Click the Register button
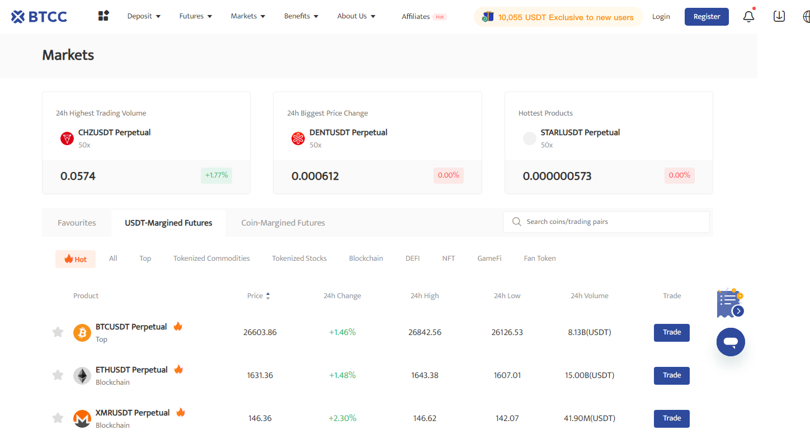The height and width of the screenshot is (435, 810). [707, 17]
